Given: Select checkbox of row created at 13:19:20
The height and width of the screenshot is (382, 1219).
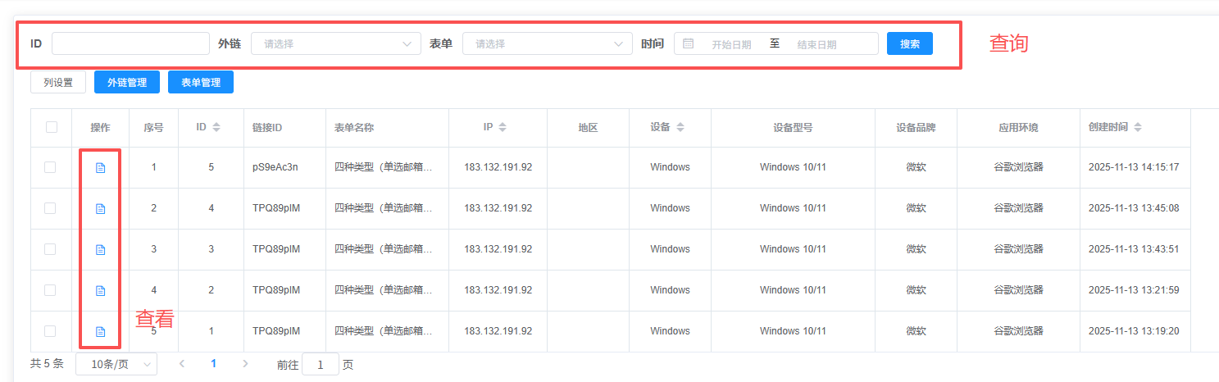Looking at the screenshot, I should [x=50, y=331].
